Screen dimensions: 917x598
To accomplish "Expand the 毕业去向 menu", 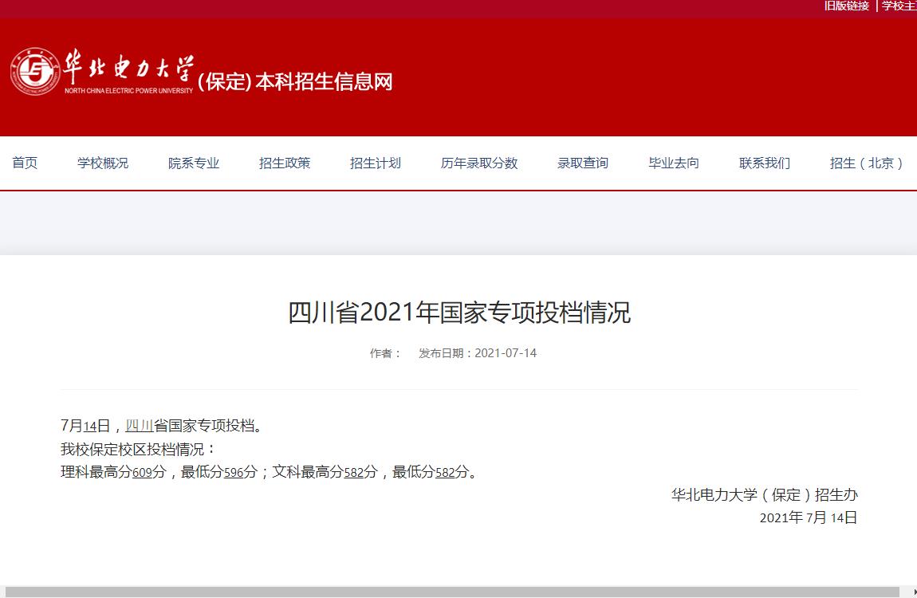I will coord(674,163).
